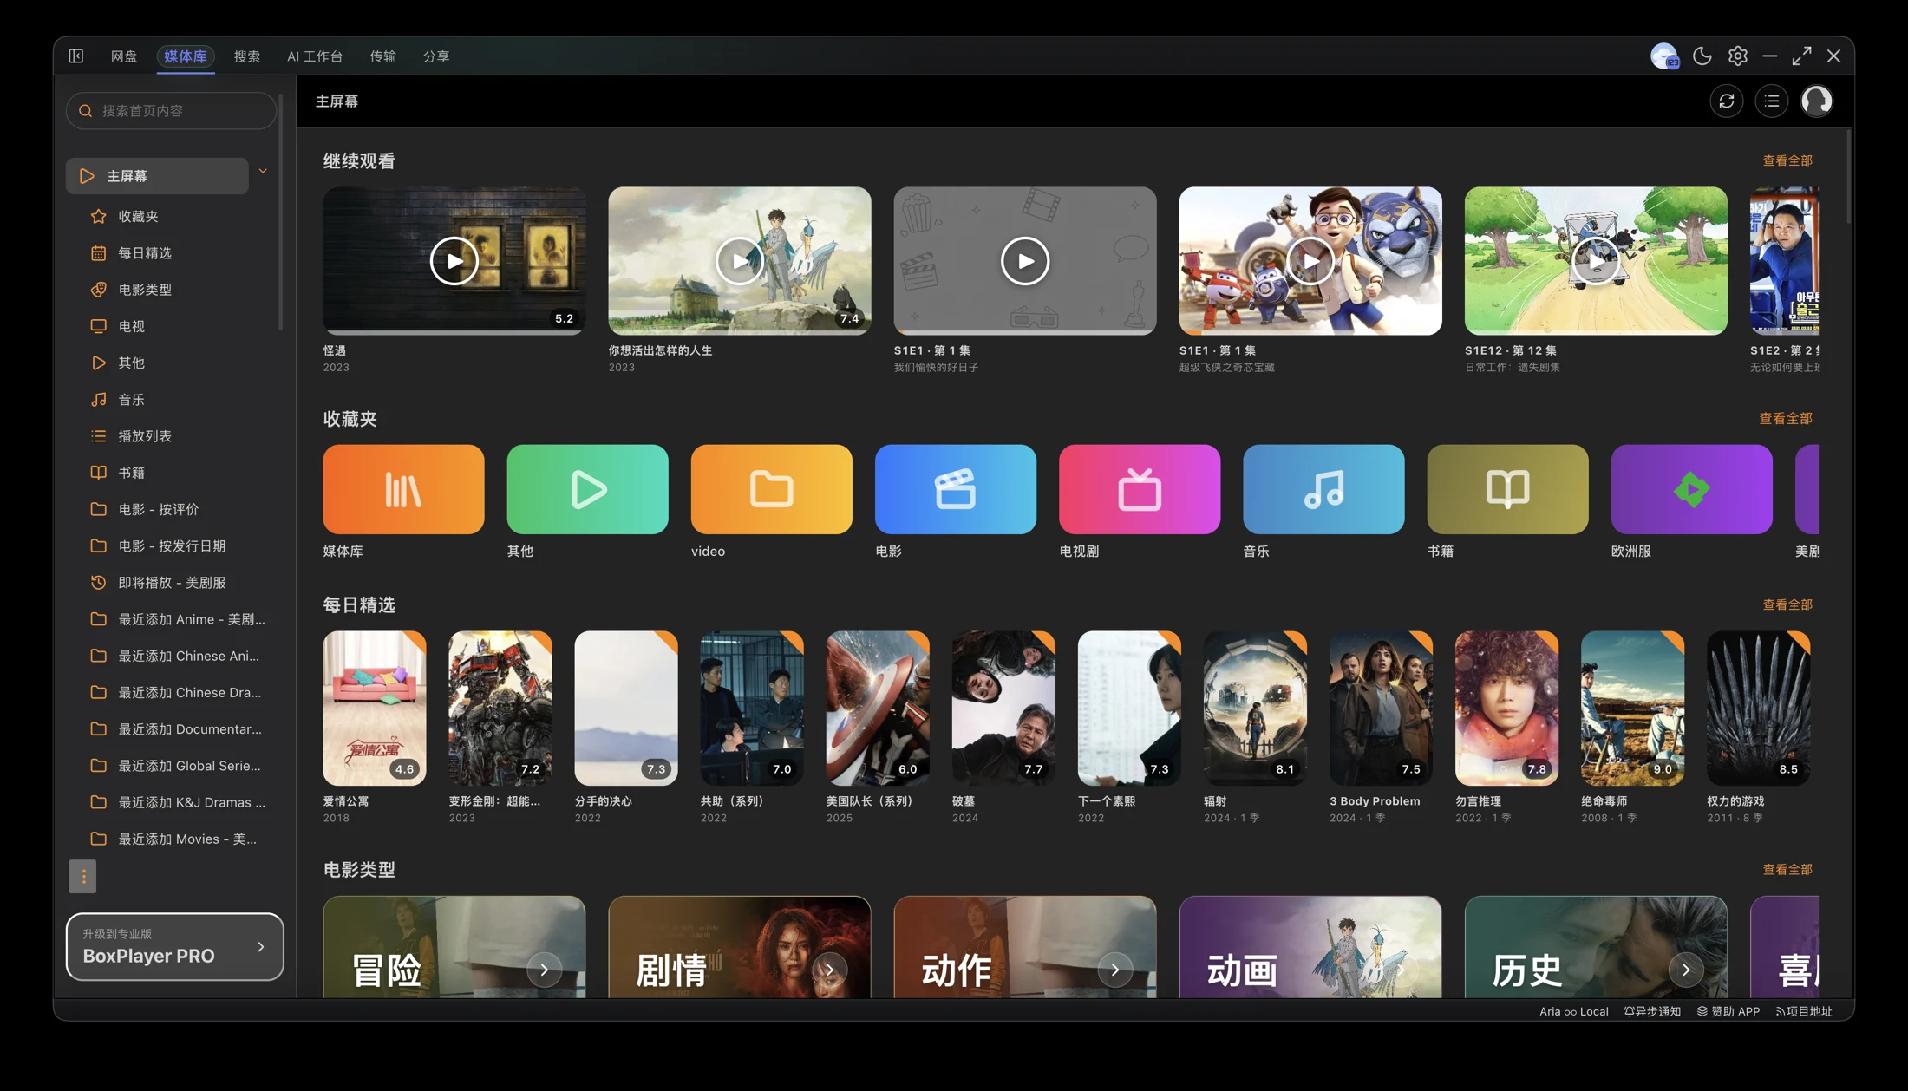View all in 收藏夹 section
Image resolution: width=1908 pixels, height=1091 pixels.
click(1786, 418)
